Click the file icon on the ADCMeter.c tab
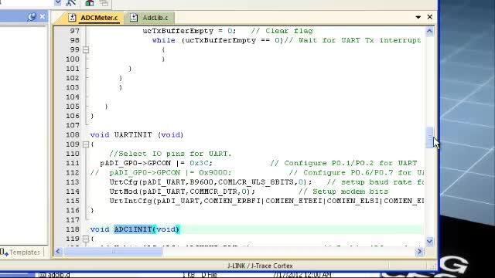Image resolution: width=495 pixels, height=278 pixels. [x=72, y=18]
